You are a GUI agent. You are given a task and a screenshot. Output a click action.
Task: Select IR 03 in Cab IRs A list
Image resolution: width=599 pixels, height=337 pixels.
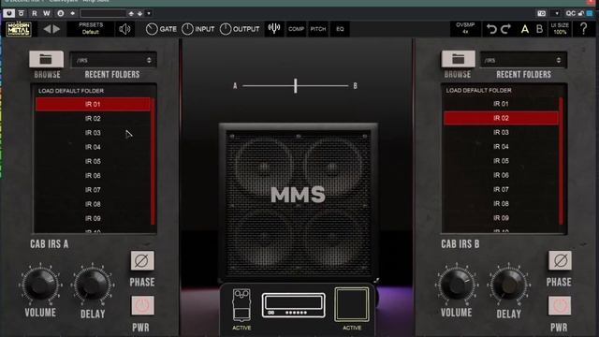click(93, 133)
